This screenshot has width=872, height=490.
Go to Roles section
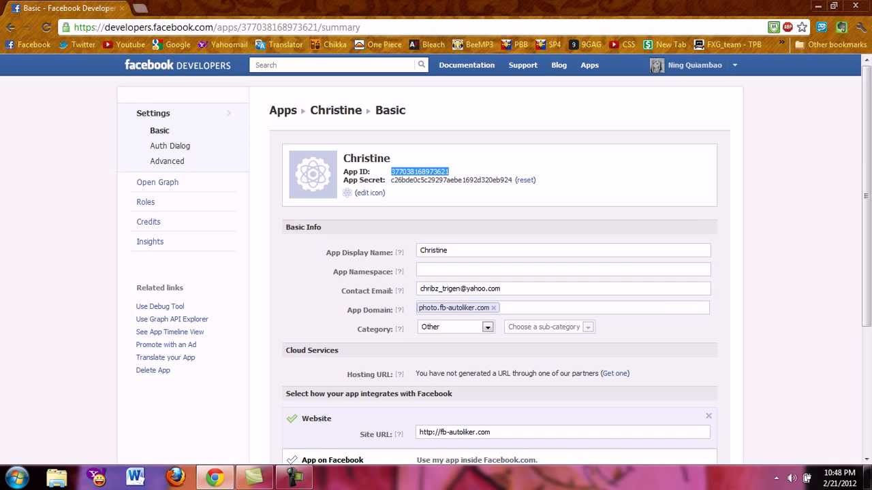coord(146,202)
